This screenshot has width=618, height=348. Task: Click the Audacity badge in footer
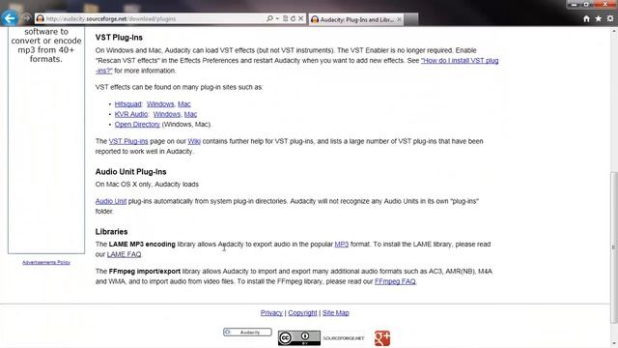pos(247,333)
